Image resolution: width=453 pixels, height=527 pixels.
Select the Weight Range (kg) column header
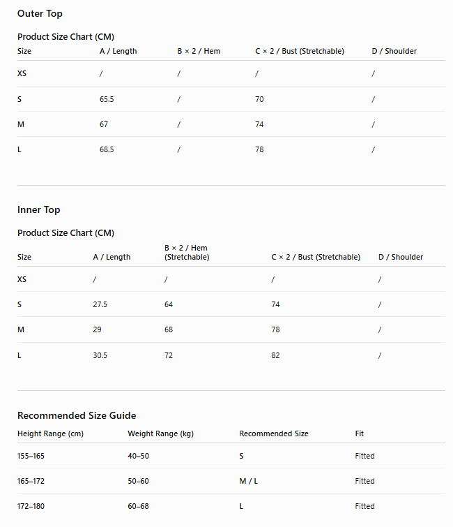coord(161,433)
